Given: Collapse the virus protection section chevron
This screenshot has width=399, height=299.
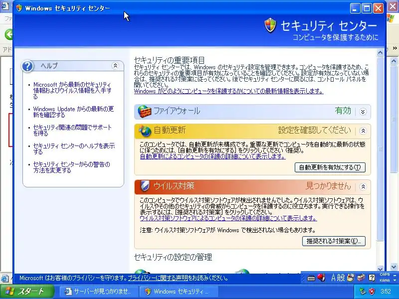Looking at the screenshot, I should coord(363,186).
